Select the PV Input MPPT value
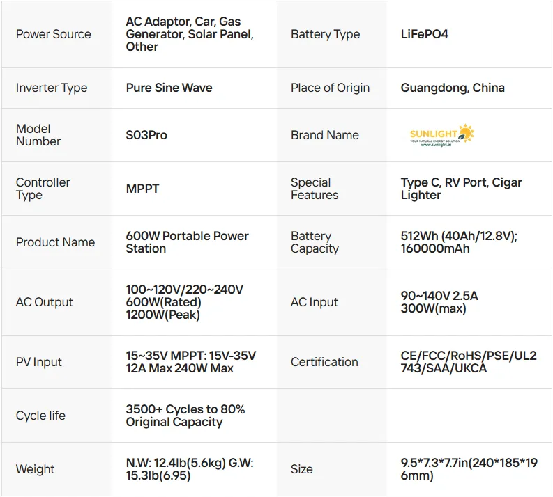This screenshot has width=553, height=497. [x=190, y=362]
